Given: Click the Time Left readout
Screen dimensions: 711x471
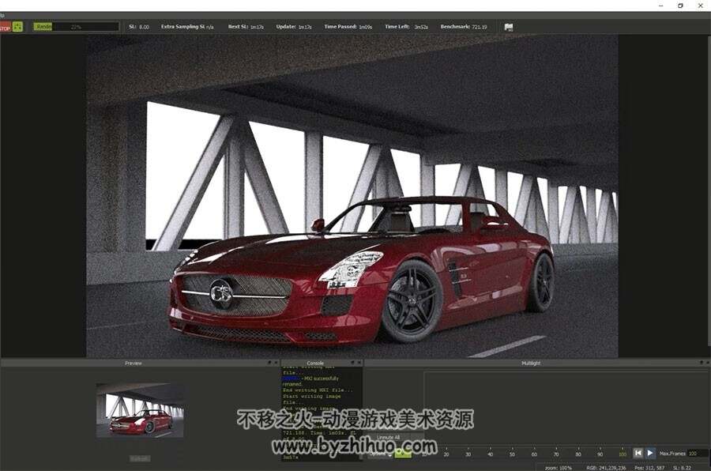Looking at the screenshot, I should click(x=406, y=27).
